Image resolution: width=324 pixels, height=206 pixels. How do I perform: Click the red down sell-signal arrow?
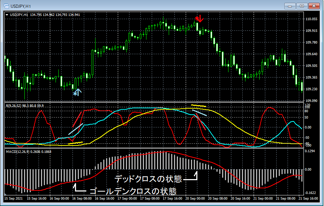coord(199,19)
